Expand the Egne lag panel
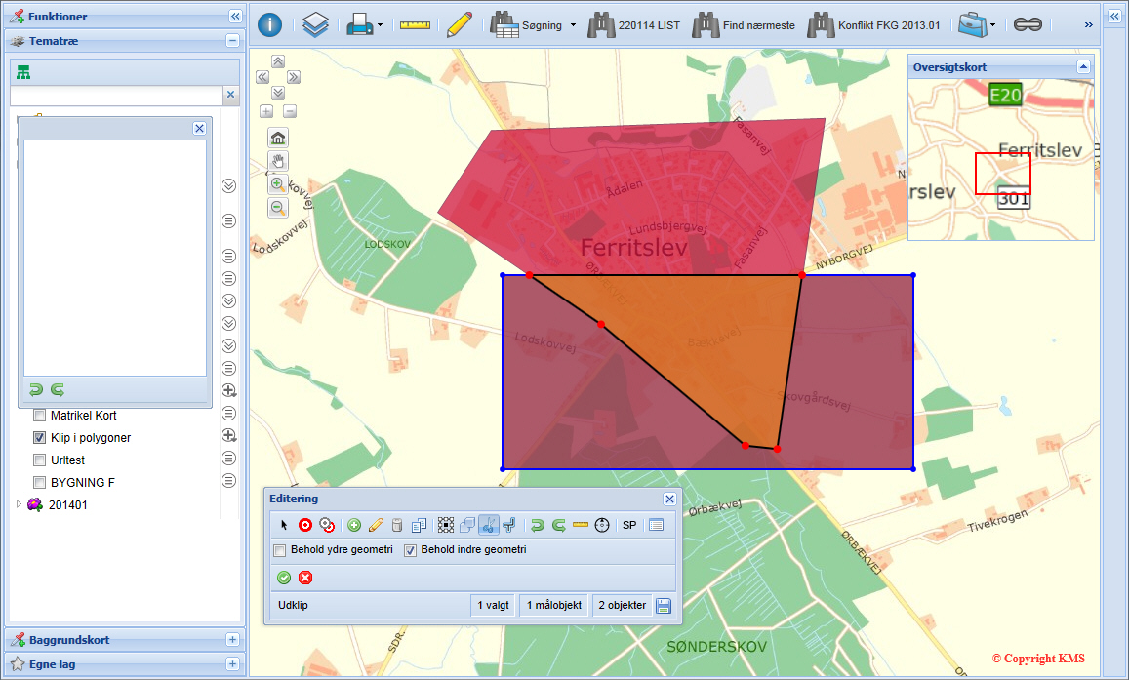This screenshot has width=1129, height=680. click(232, 664)
